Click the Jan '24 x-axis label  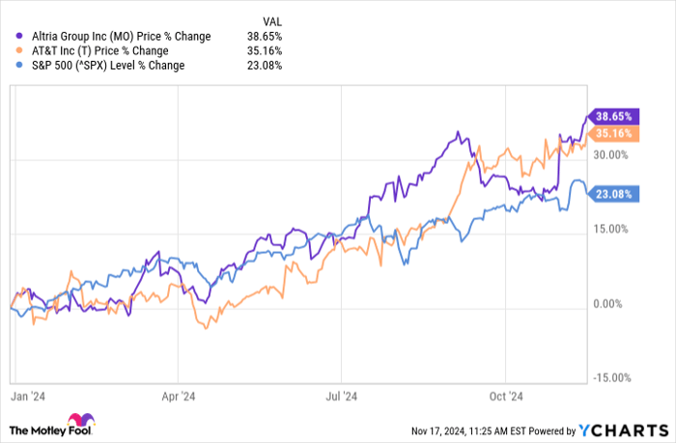click(x=29, y=395)
